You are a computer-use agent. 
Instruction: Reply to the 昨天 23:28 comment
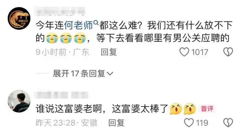(116, 123)
